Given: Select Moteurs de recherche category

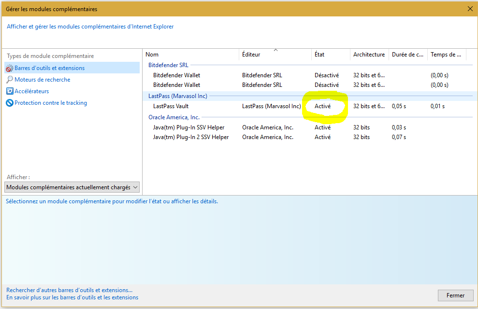Looking at the screenshot, I should click(42, 80).
